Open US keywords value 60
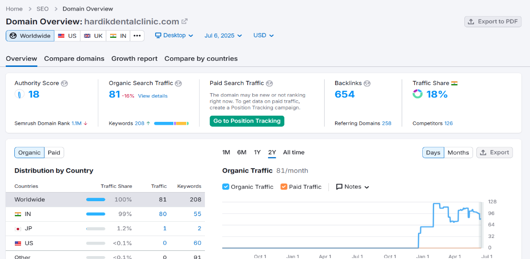 (x=197, y=243)
